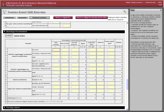Click the Kilép logout link
This screenshot has height=112, width=164.
click(x=160, y=3)
